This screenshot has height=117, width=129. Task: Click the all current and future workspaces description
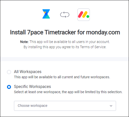click(62, 77)
